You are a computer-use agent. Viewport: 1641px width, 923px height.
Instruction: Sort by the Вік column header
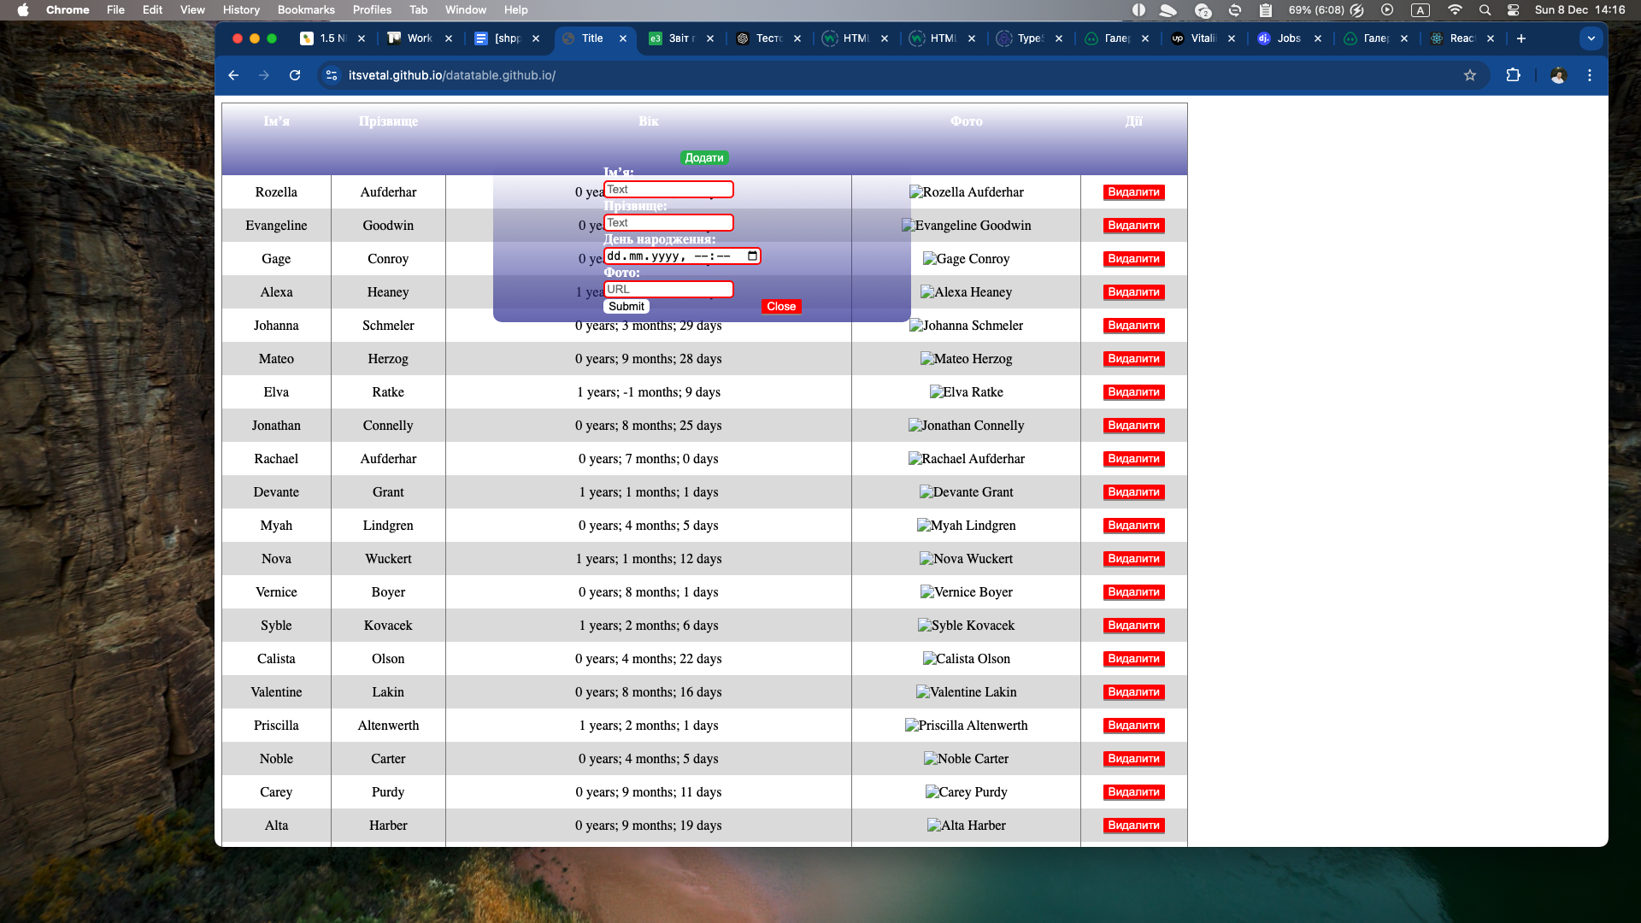tap(648, 121)
